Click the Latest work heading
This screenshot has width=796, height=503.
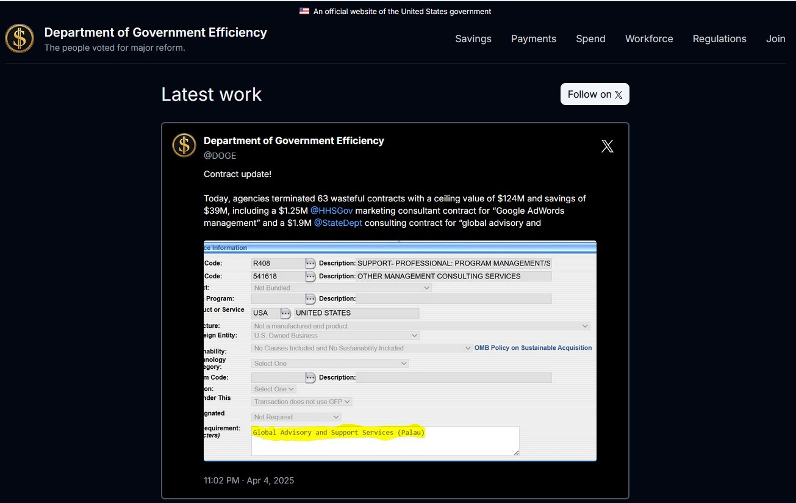click(211, 94)
